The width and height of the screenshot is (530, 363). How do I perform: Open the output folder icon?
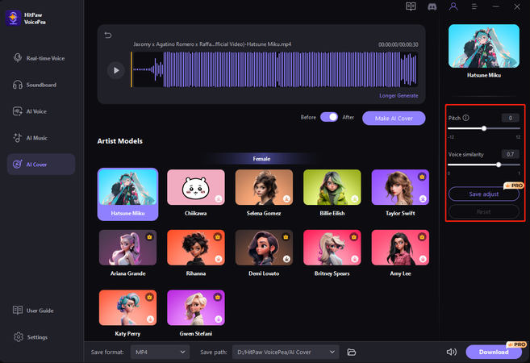[352, 353]
